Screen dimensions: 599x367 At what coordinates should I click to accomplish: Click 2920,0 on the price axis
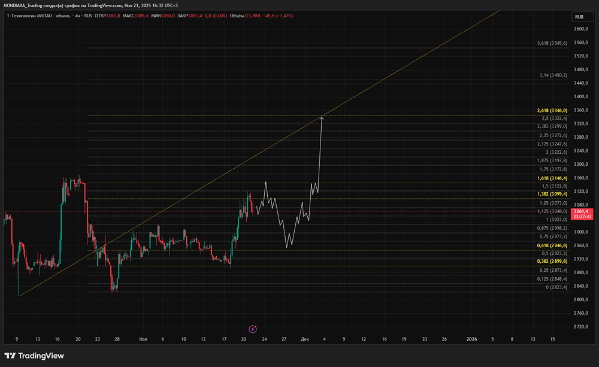coord(580,259)
